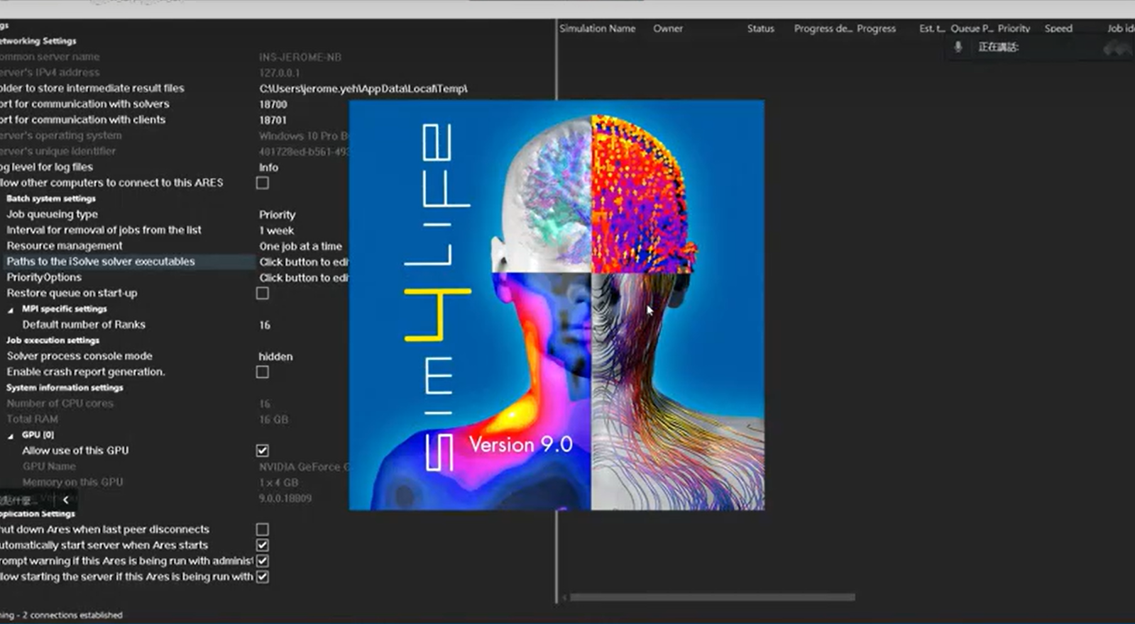The width and height of the screenshot is (1135, 624).
Task: Open the Job queueing type Priority value
Action: pos(277,215)
